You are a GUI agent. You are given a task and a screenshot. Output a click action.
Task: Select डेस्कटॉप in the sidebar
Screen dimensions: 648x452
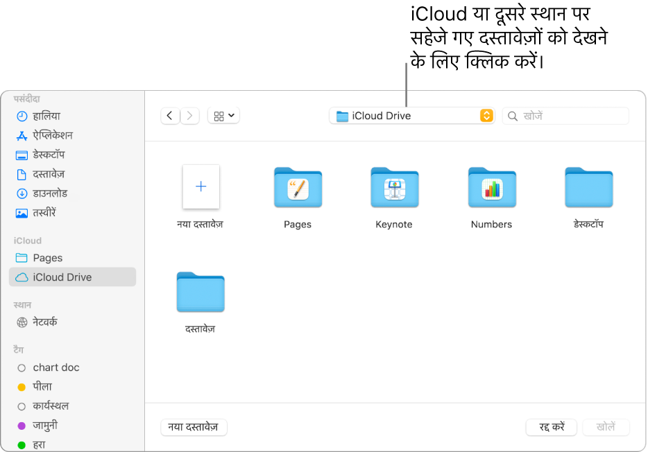coord(73,155)
